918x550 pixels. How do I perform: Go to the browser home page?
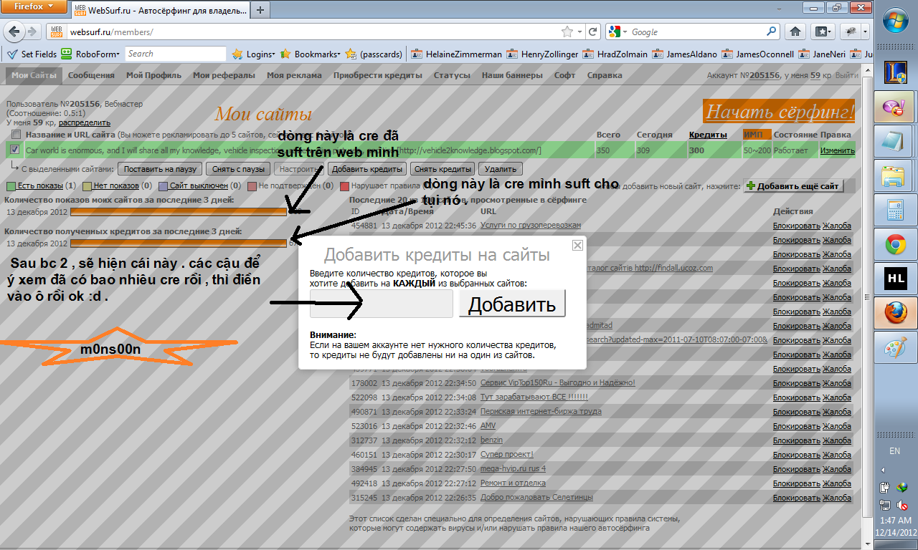click(x=795, y=32)
